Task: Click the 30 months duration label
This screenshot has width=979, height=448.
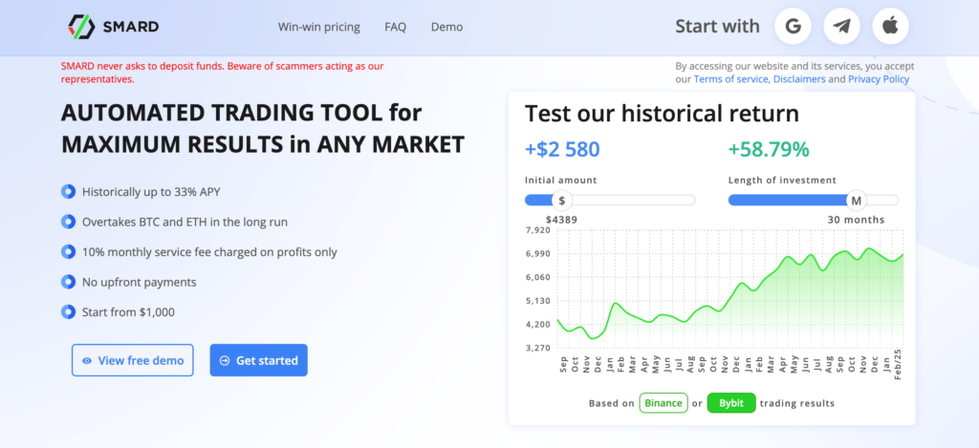Action: click(x=856, y=220)
